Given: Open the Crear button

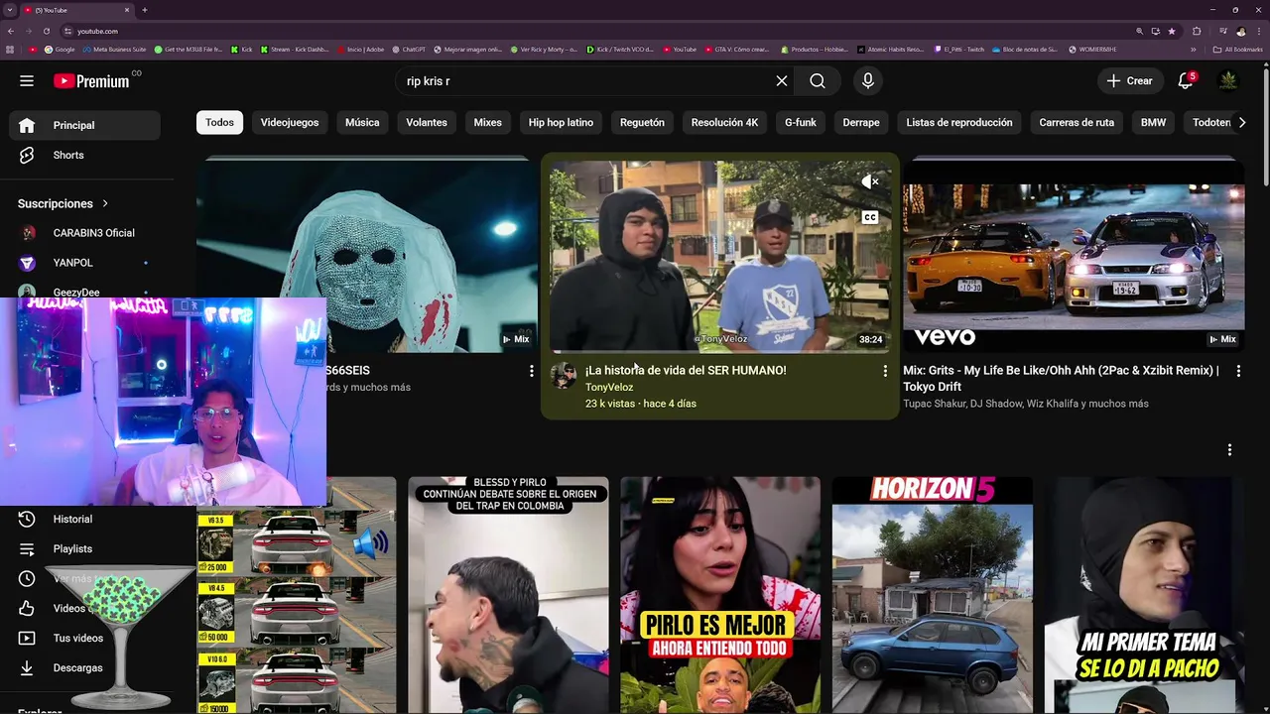Looking at the screenshot, I should pyautogui.click(x=1130, y=81).
